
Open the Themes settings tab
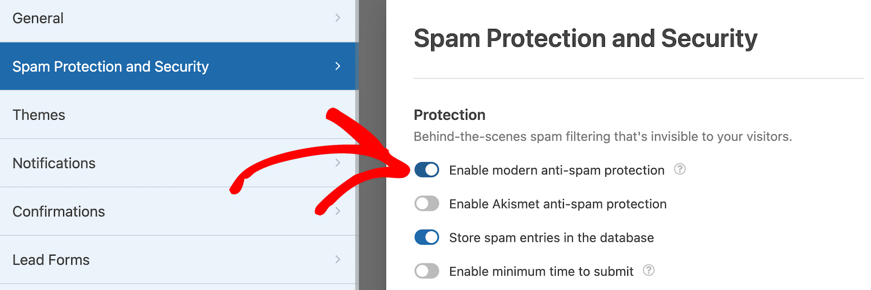(x=177, y=115)
